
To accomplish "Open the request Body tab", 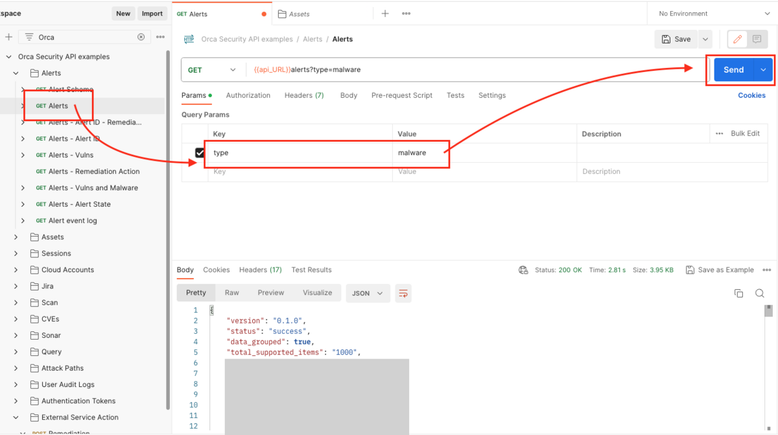I will 349,95.
